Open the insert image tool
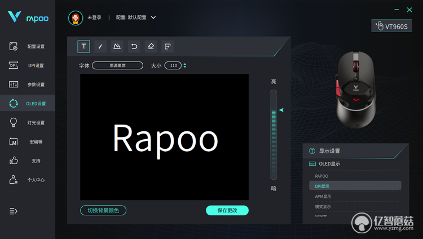Viewport: 423px width, 239px height. (x=117, y=46)
